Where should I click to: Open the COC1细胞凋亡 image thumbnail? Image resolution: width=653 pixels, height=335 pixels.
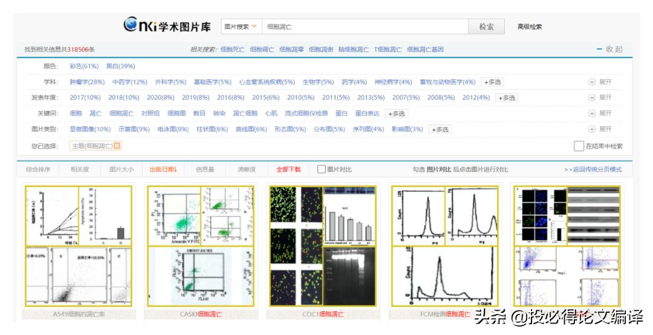323,246
